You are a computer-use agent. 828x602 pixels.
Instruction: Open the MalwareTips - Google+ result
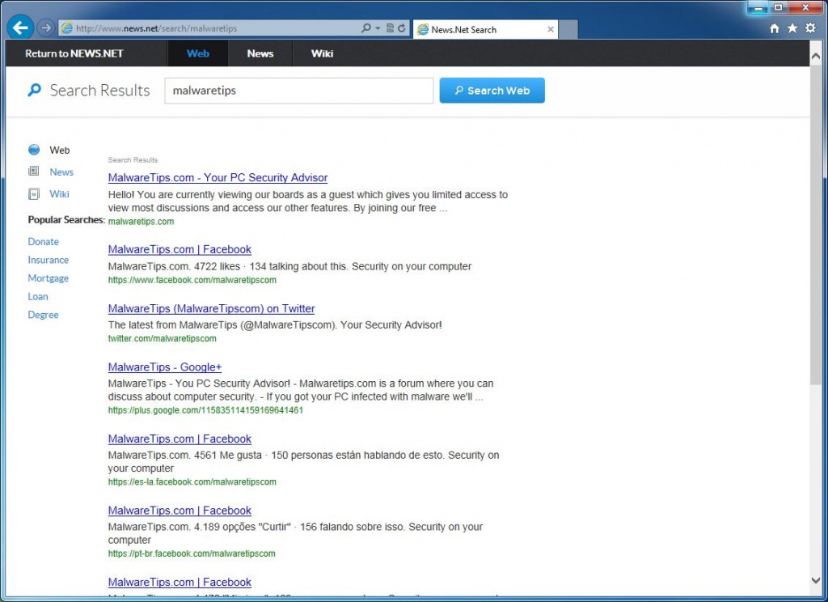tap(165, 367)
